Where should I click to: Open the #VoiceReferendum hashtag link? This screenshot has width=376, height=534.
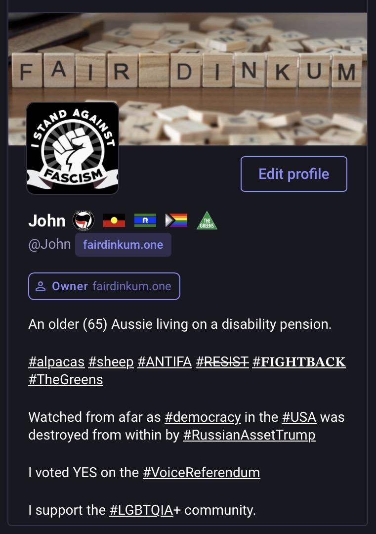(202, 473)
